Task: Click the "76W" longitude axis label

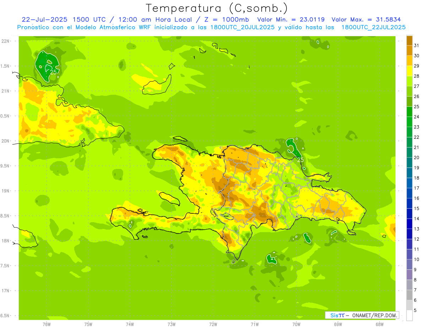Action: click(x=47, y=324)
